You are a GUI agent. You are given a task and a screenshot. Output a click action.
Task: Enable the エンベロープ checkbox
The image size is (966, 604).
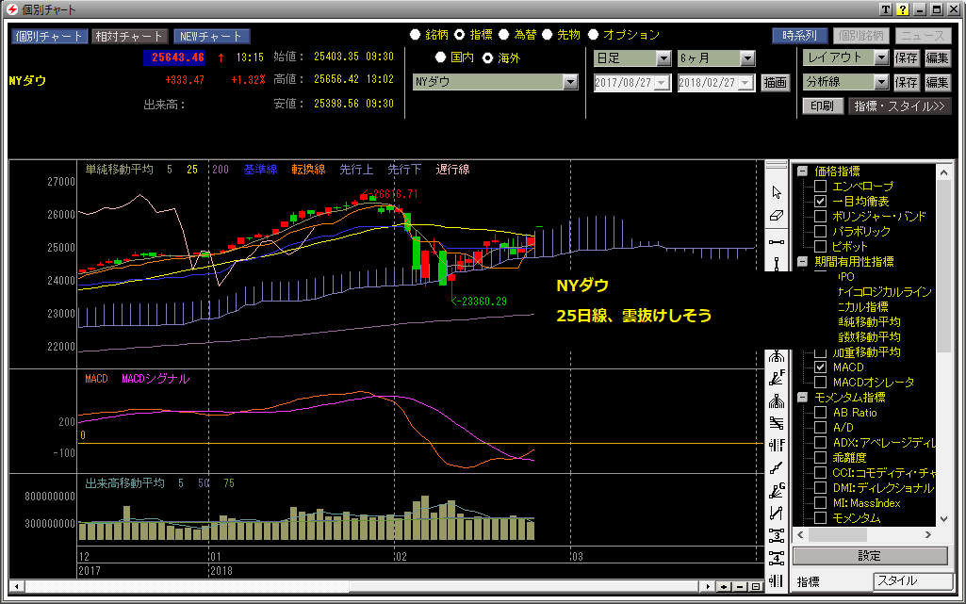click(x=820, y=186)
